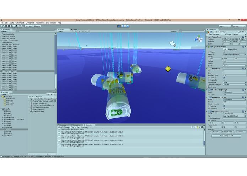Open the Component menu
Image resolution: width=247 pixels, height=176 pixels.
(30, 23)
